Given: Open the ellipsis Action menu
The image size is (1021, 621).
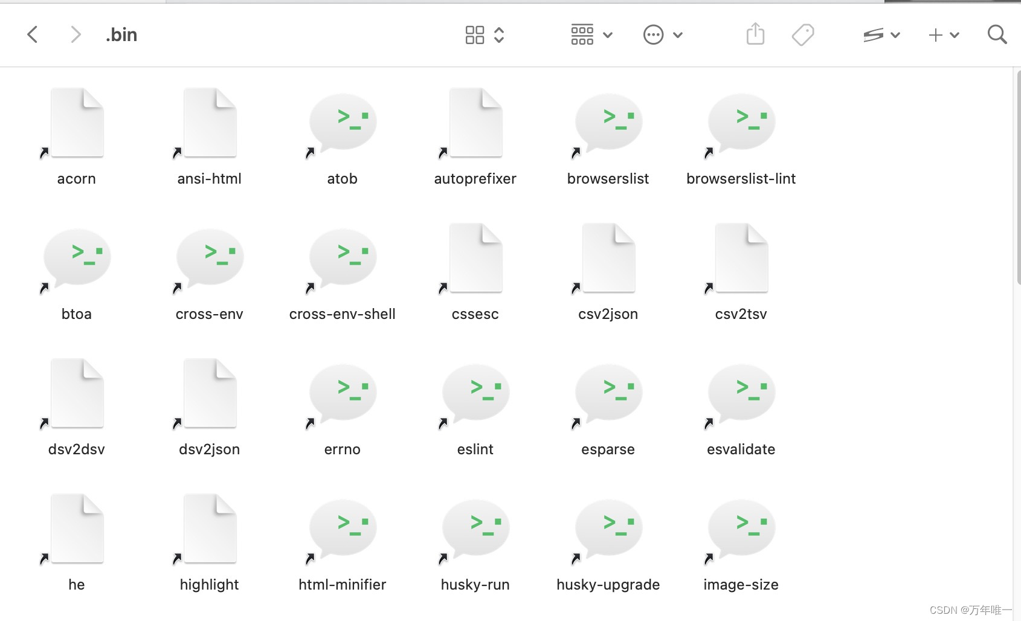Looking at the screenshot, I should click(653, 35).
